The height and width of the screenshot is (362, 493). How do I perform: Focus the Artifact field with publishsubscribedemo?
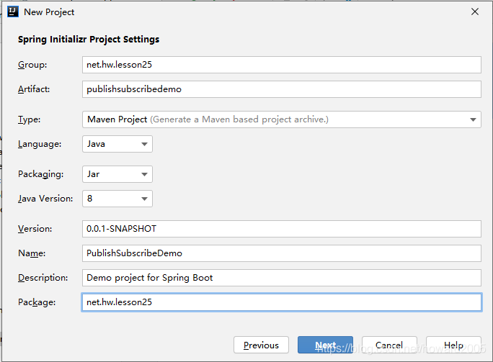pyautogui.click(x=282, y=89)
